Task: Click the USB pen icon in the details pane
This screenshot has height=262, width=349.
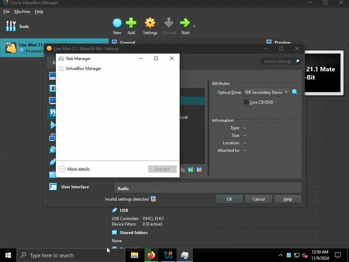Action: tap(115, 210)
